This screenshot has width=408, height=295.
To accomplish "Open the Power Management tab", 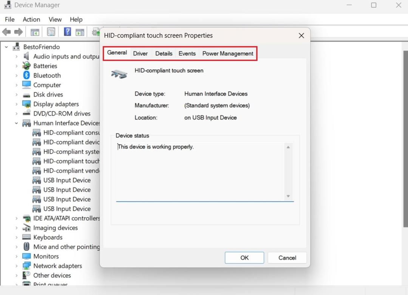I will [x=228, y=53].
